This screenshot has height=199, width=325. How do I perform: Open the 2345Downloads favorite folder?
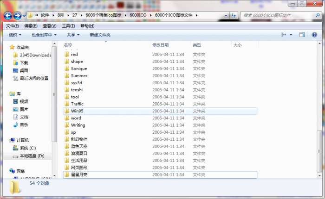tap(35, 55)
